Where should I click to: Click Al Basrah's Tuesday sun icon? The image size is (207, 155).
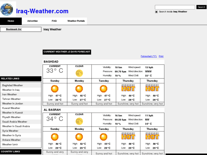point(104,137)
